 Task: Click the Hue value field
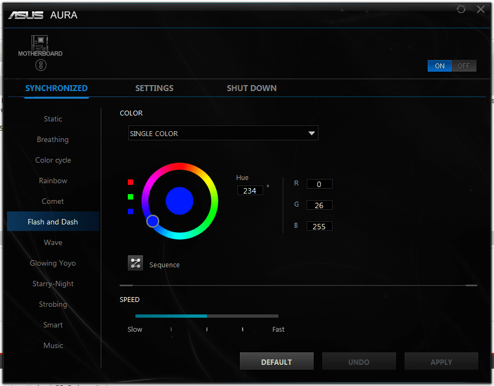tap(250, 190)
